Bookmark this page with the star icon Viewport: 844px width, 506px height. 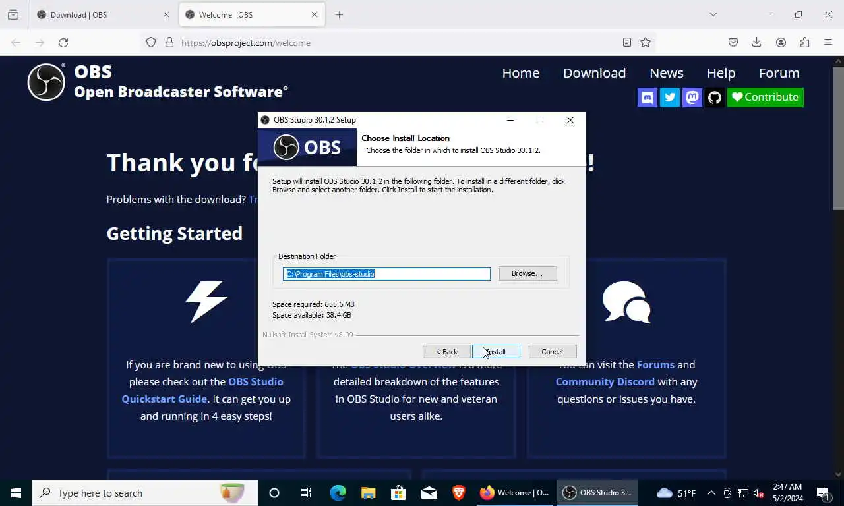(x=646, y=43)
